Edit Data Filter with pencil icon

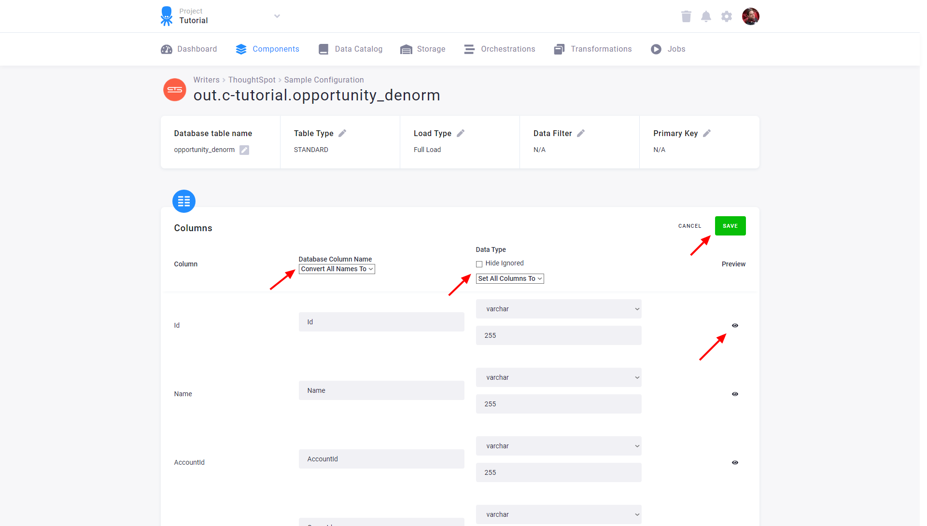click(x=581, y=133)
